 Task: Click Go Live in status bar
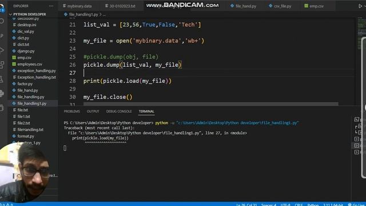click(357, 205)
